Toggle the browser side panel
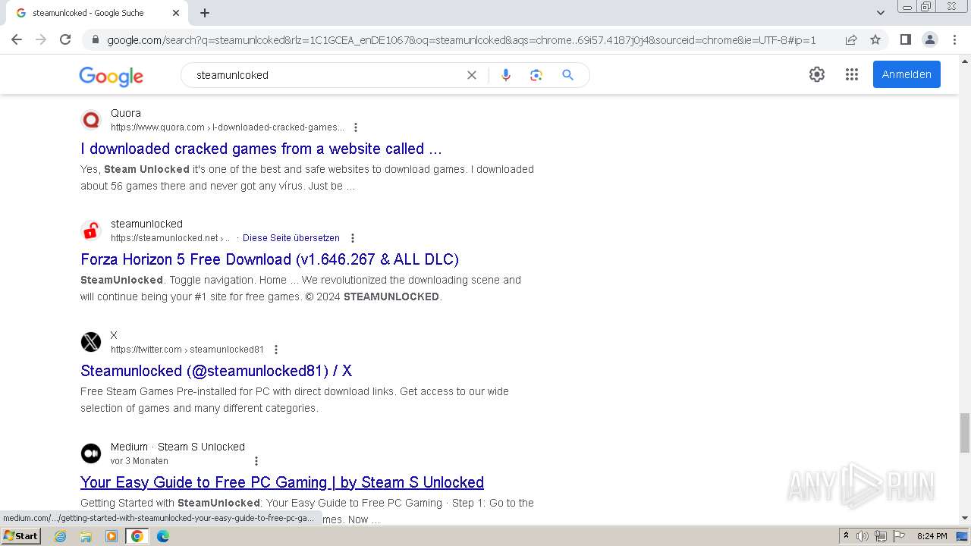971x546 pixels. pyautogui.click(x=905, y=39)
